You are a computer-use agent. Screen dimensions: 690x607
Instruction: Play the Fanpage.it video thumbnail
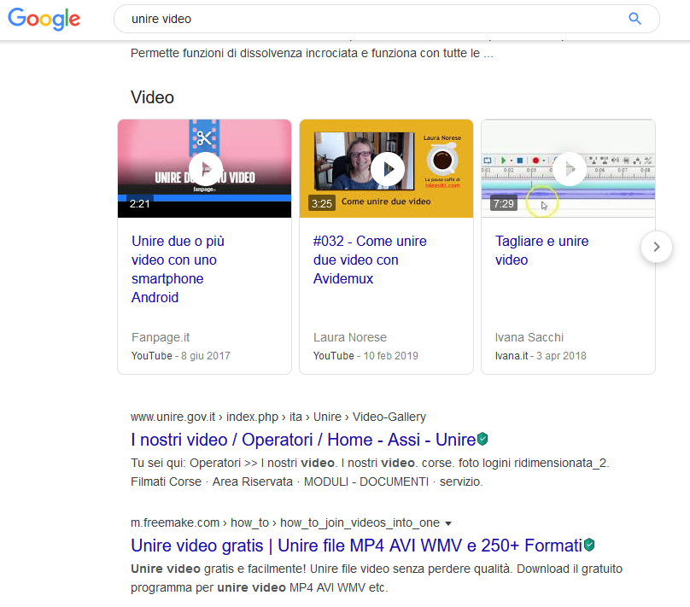coord(205,168)
